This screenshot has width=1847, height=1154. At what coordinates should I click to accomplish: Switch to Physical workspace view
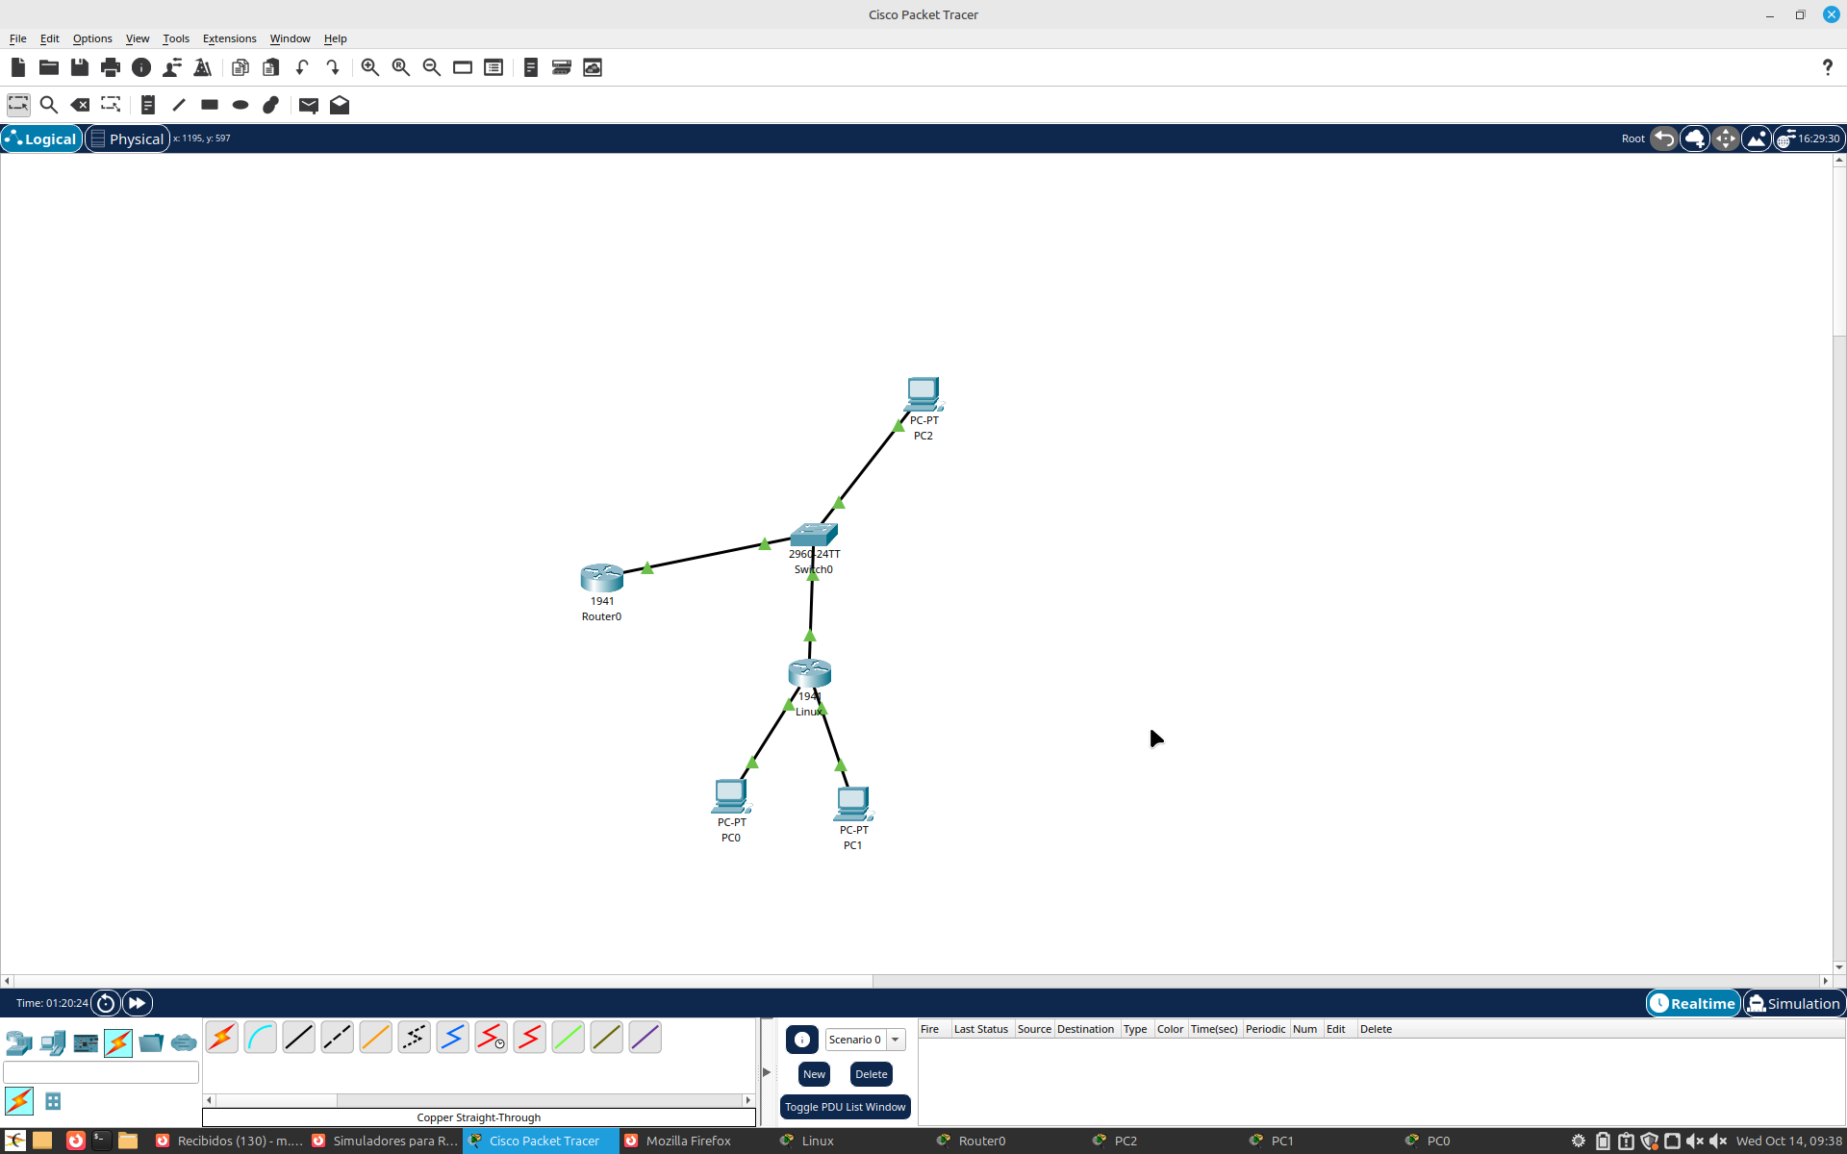click(x=128, y=138)
